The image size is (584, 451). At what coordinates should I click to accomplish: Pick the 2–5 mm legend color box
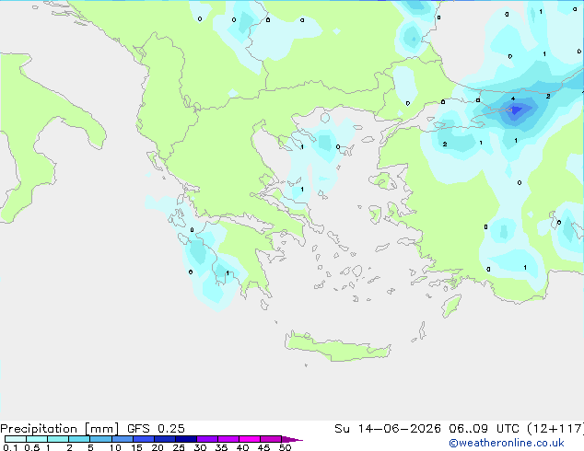pyautogui.click(x=79, y=439)
